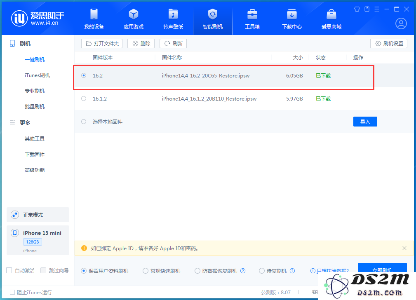
Task: Open 下载固件 in sidebar
Action: pos(35,155)
